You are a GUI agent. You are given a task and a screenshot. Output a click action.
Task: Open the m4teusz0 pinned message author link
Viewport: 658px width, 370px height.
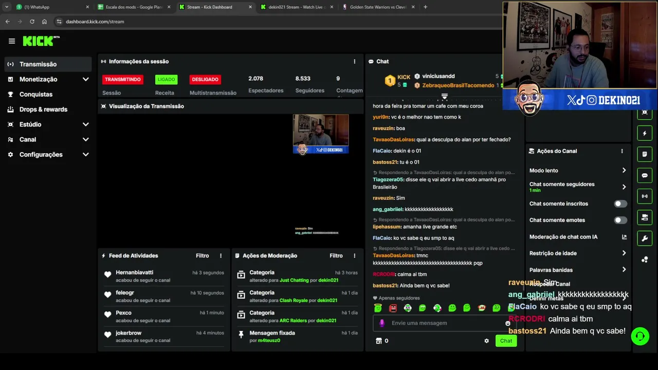(x=269, y=340)
